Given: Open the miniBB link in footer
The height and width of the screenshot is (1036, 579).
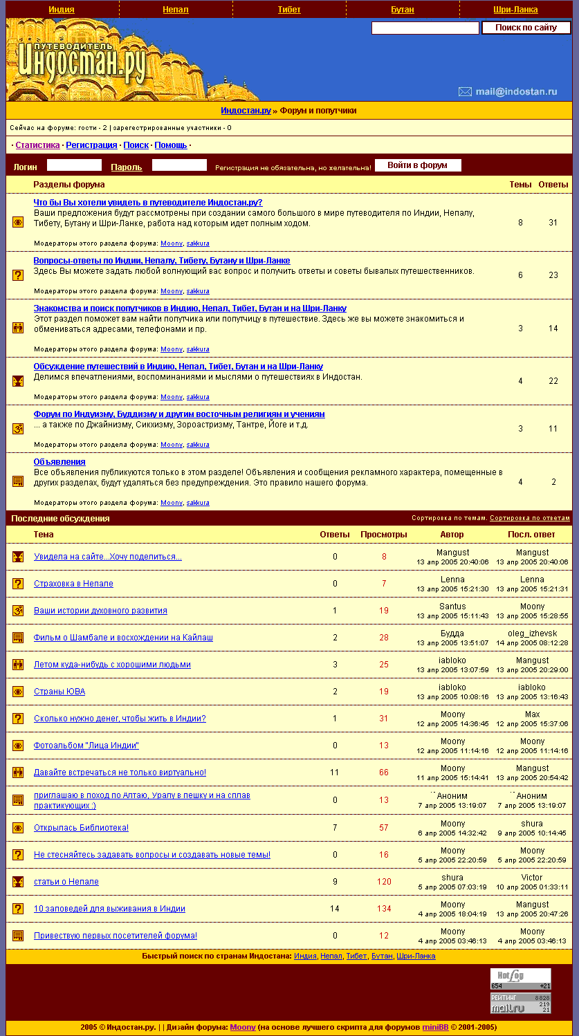Looking at the screenshot, I should pyautogui.click(x=435, y=1028).
